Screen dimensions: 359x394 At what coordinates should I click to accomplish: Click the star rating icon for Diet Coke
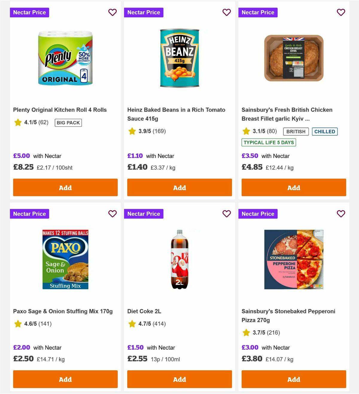pyautogui.click(x=132, y=324)
